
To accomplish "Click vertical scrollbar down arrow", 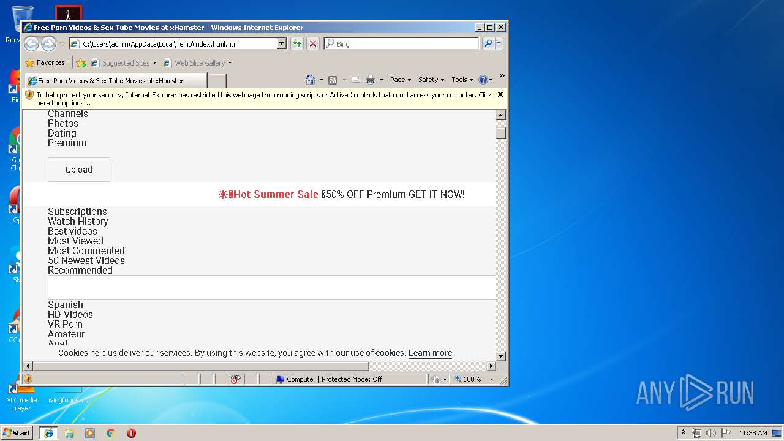I will tap(501, 356).
